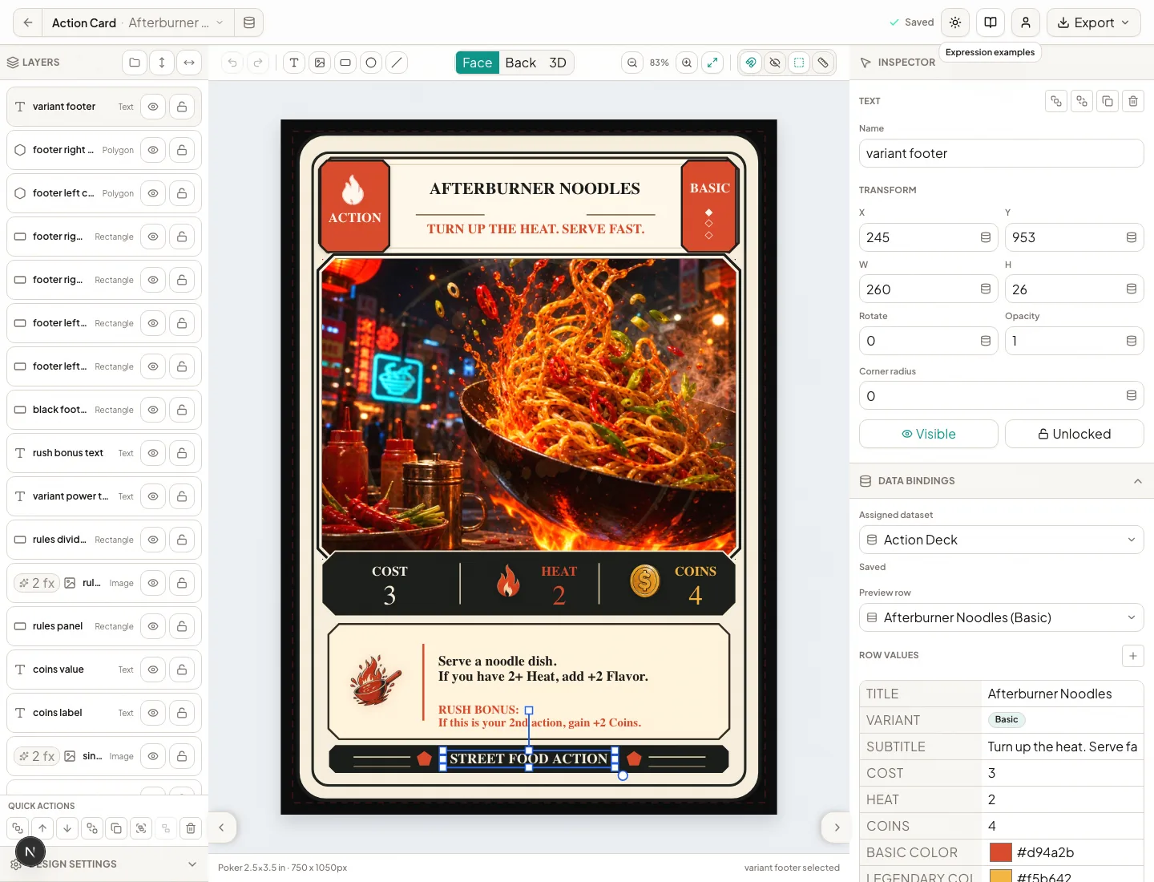The image size is (1154, 882).
Task: Hide the rush bonus text layer
Action: 153,453
